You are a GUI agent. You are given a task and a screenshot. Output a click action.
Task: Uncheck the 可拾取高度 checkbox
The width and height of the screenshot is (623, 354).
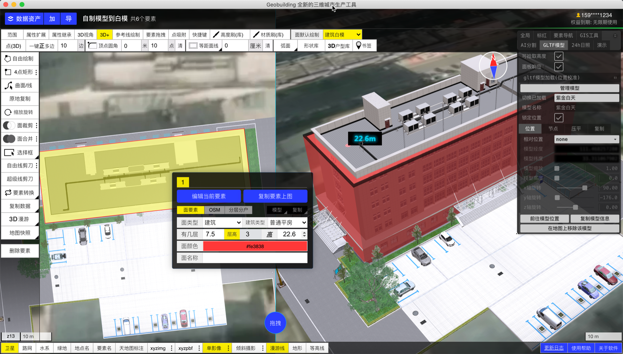tap(558, 56)
